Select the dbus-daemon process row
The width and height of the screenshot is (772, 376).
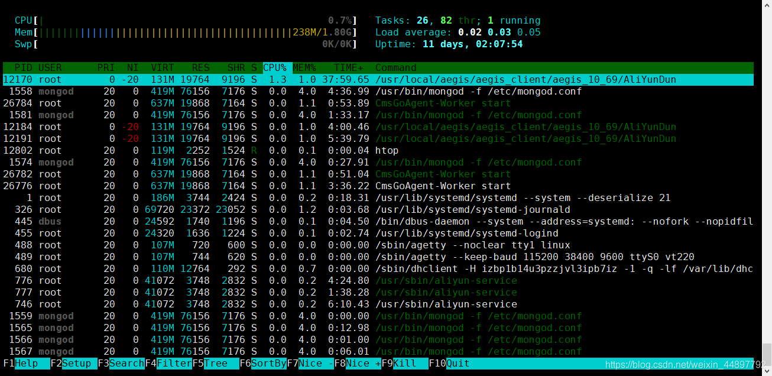click(378, 222)
